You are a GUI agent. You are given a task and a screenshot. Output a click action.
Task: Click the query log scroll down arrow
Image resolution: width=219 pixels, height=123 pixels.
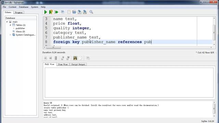pyautogui.click(x=214, y=116)
